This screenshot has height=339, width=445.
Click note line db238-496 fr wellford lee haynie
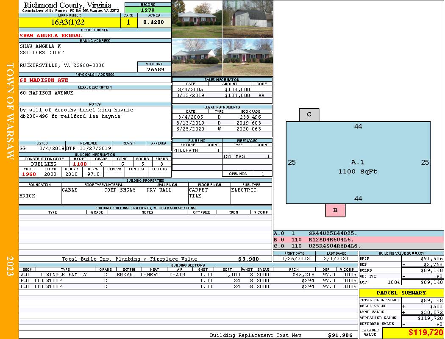(70, 116)
